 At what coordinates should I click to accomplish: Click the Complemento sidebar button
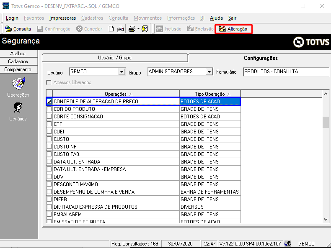point(19,69)
